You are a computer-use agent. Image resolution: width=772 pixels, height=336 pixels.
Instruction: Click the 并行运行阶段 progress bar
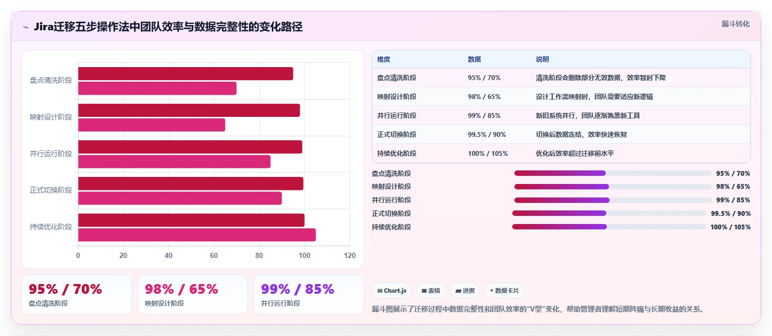click(x=613, y=200)
